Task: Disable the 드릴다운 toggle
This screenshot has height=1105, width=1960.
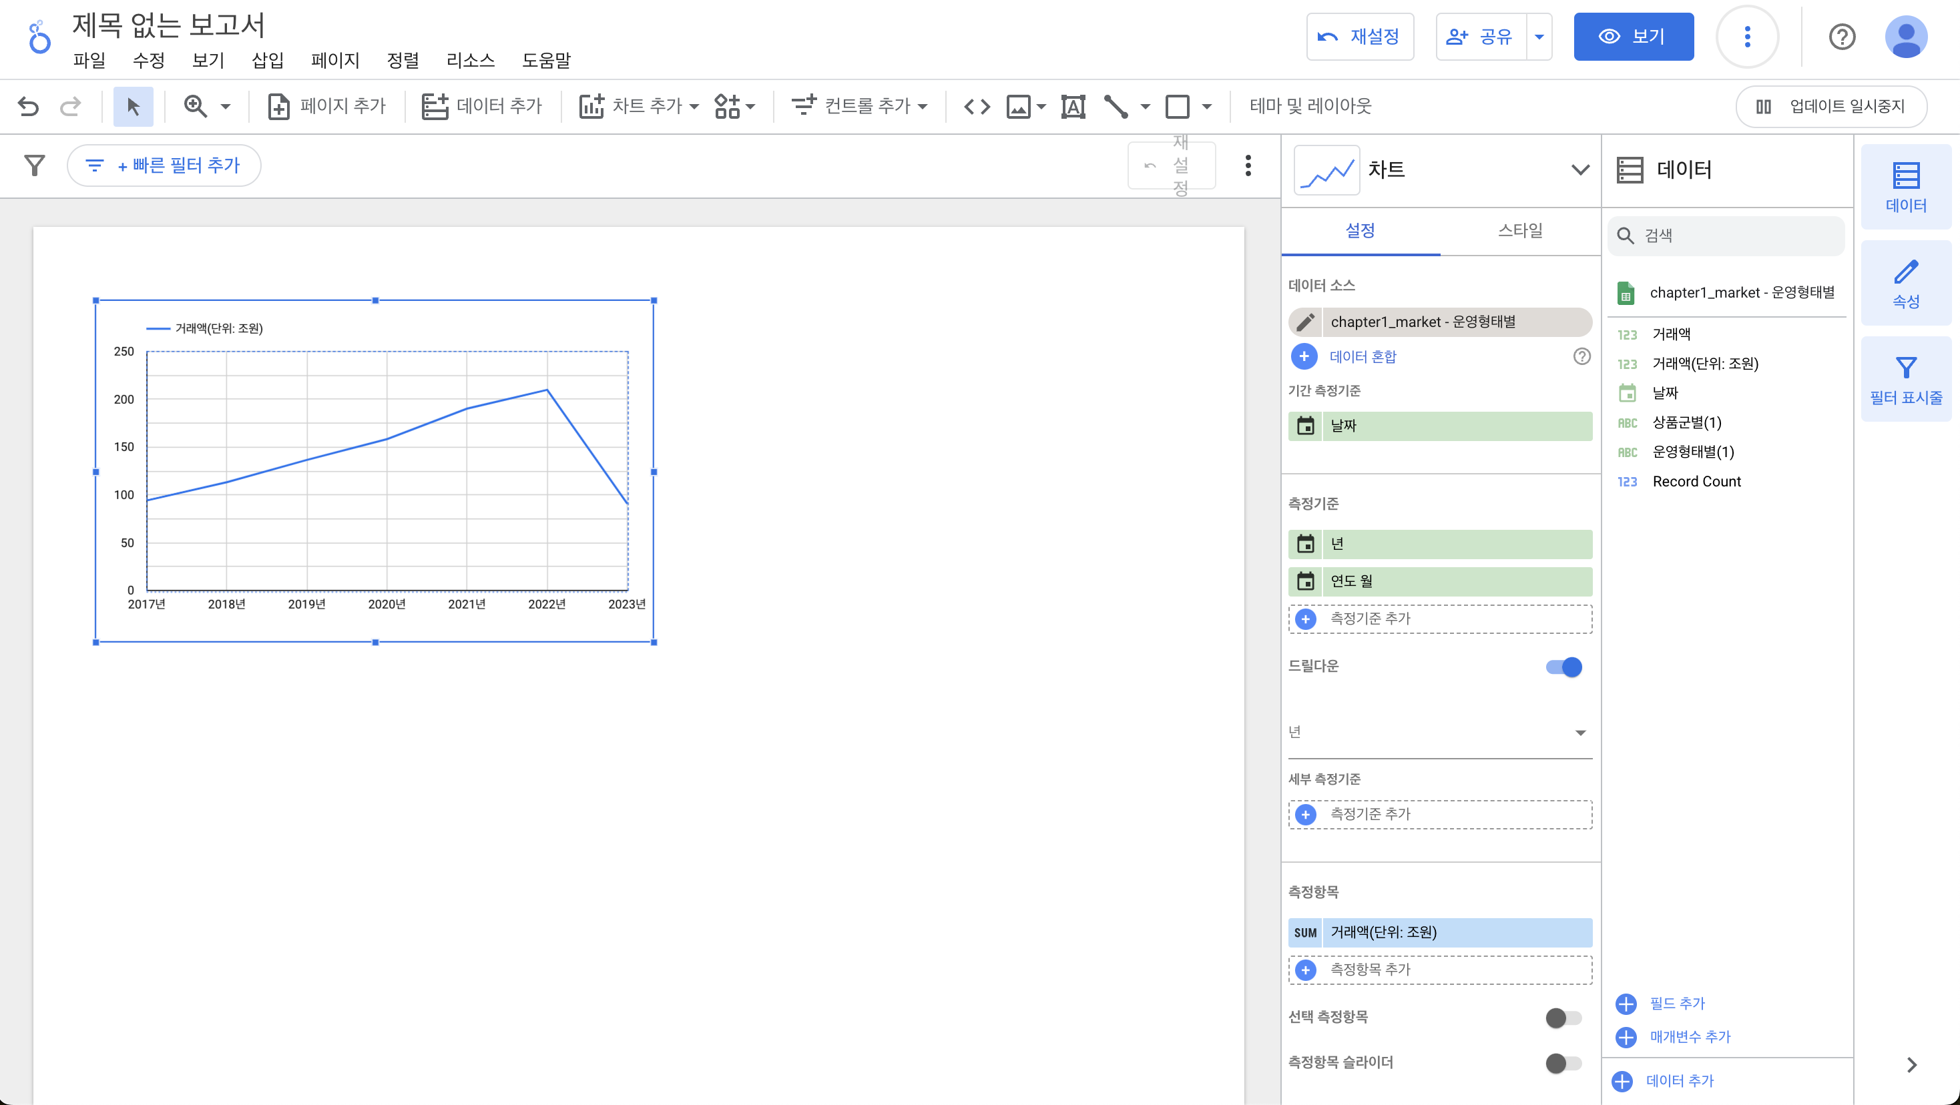Action: click(1563, 667)
